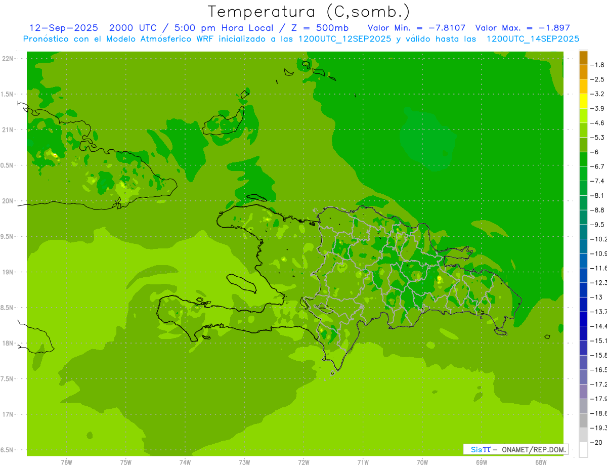The image size is (607, 469).
Task: Click the "73W" longitude label
Action: click(244, 462)
